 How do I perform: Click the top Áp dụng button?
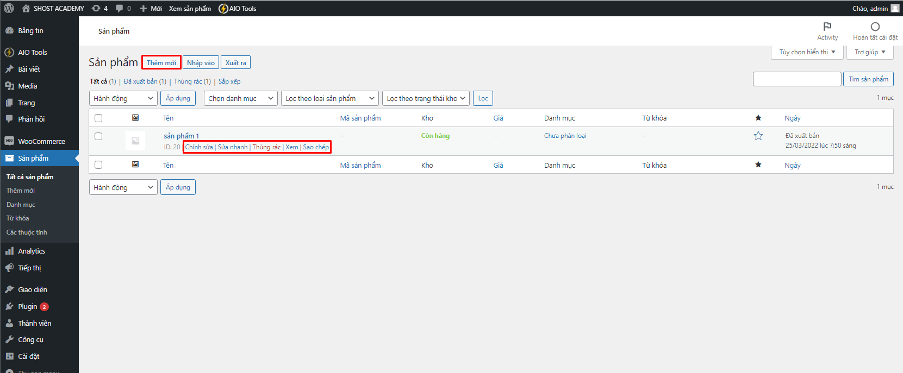178,98
